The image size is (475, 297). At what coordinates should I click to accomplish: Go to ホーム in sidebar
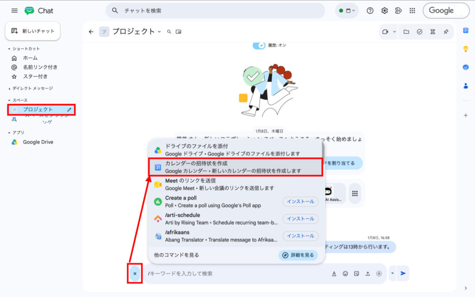coord(30,58)
